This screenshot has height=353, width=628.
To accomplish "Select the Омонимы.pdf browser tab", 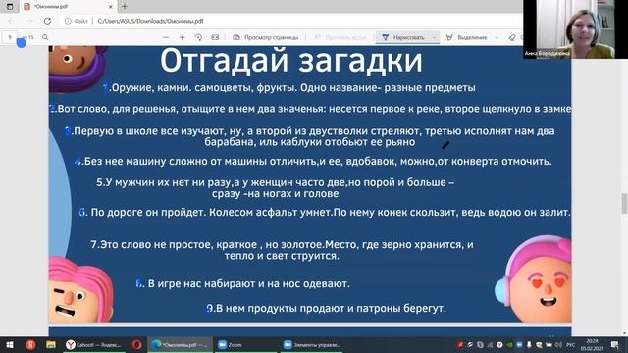I will coord(68,7).
